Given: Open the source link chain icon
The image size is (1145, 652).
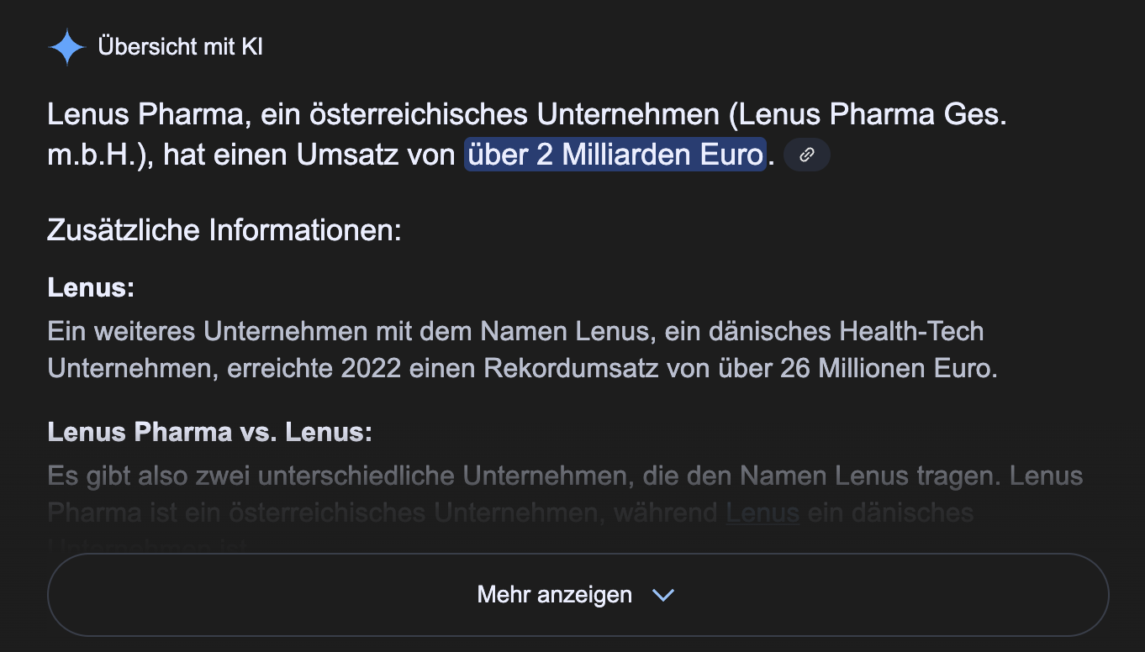Looking at the screenshot, I should coord(807,155).
